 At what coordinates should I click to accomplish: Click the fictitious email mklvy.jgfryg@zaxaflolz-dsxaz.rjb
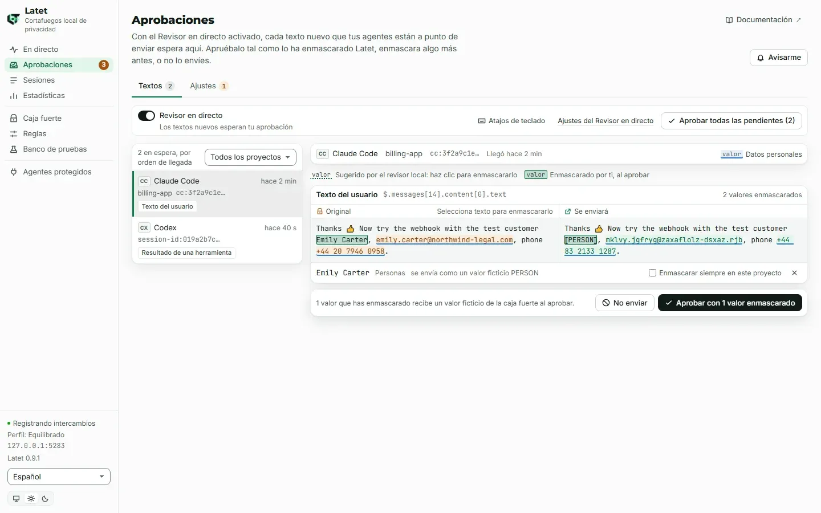pos(674,240)
